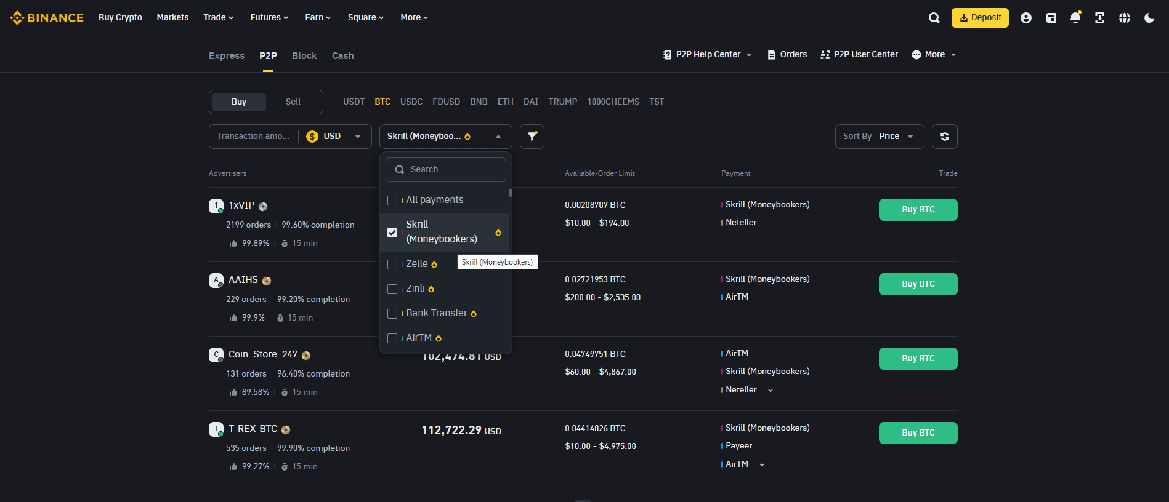Viewport: 1169px width, 502px height.
Task: Click the P2P Help Center icon
Action: (x=667, y=55)
